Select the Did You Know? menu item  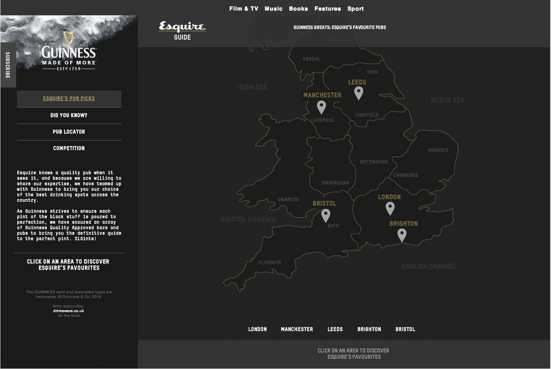pyautogui.click(x=69, y=115)
